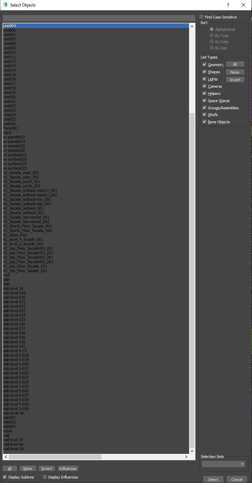The image size is (252, 483).
Task: Select slab level 18 item
Action: click(96, 288)
